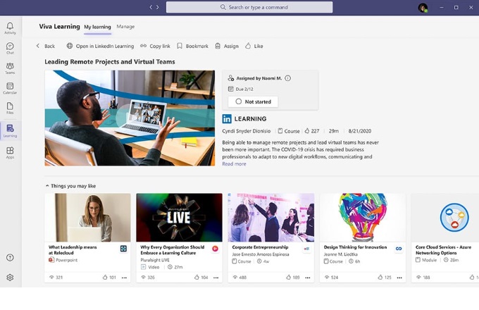The width and height of the screenshot is (479, 310).
Task: Like the Corporate Entrepreneurship card
Action: (x=292, y=278)
